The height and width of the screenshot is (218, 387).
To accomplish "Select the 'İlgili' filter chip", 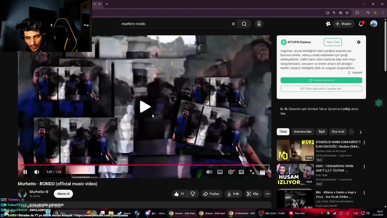I will [322, 132].
